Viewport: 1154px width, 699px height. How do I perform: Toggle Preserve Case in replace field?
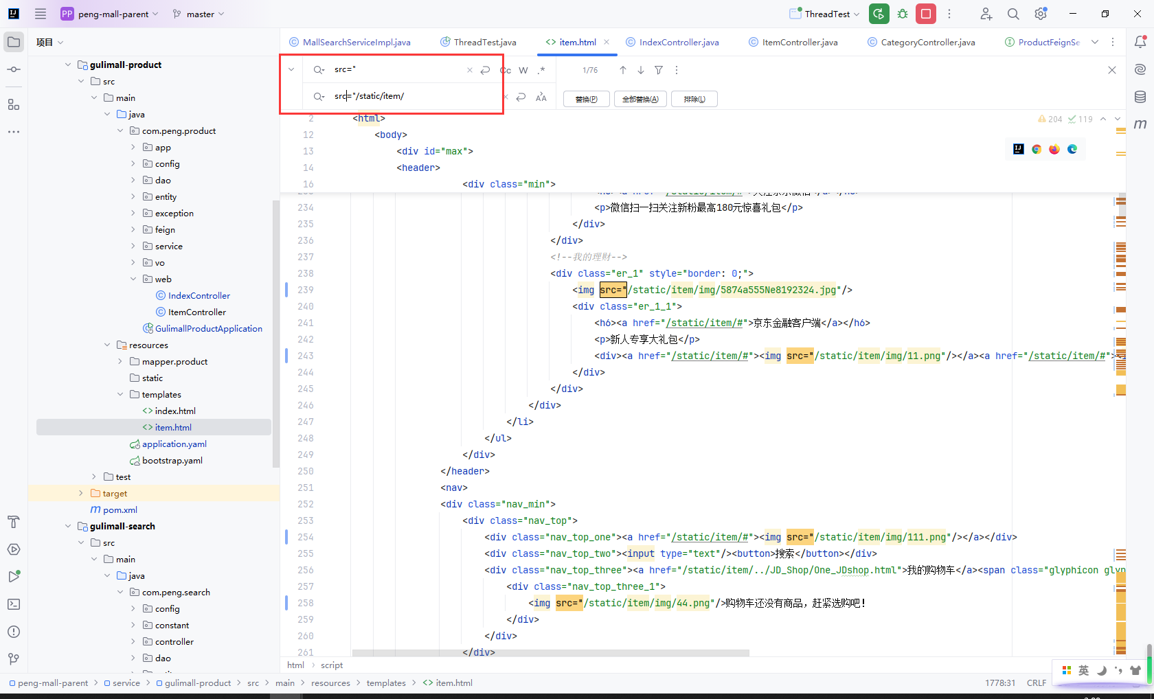541,97
